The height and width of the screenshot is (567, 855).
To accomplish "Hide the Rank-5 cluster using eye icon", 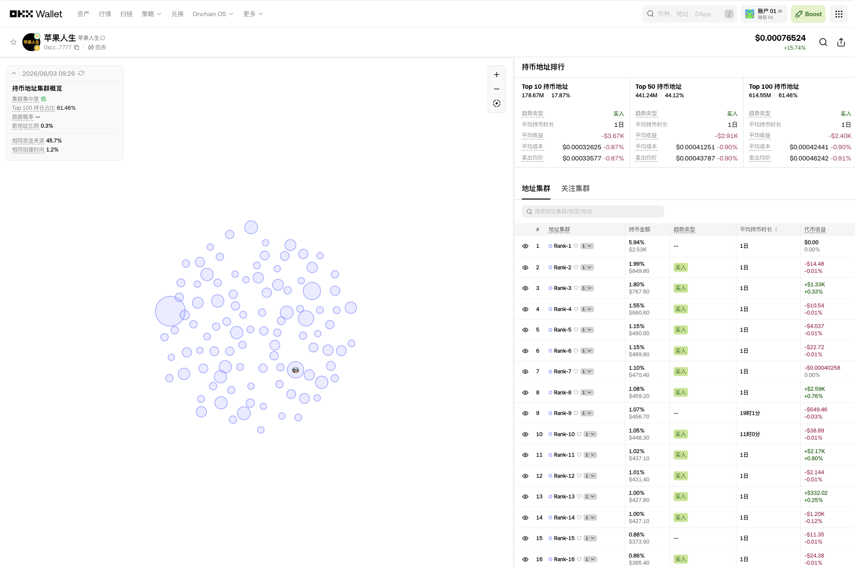I will (x=525, y=330).
